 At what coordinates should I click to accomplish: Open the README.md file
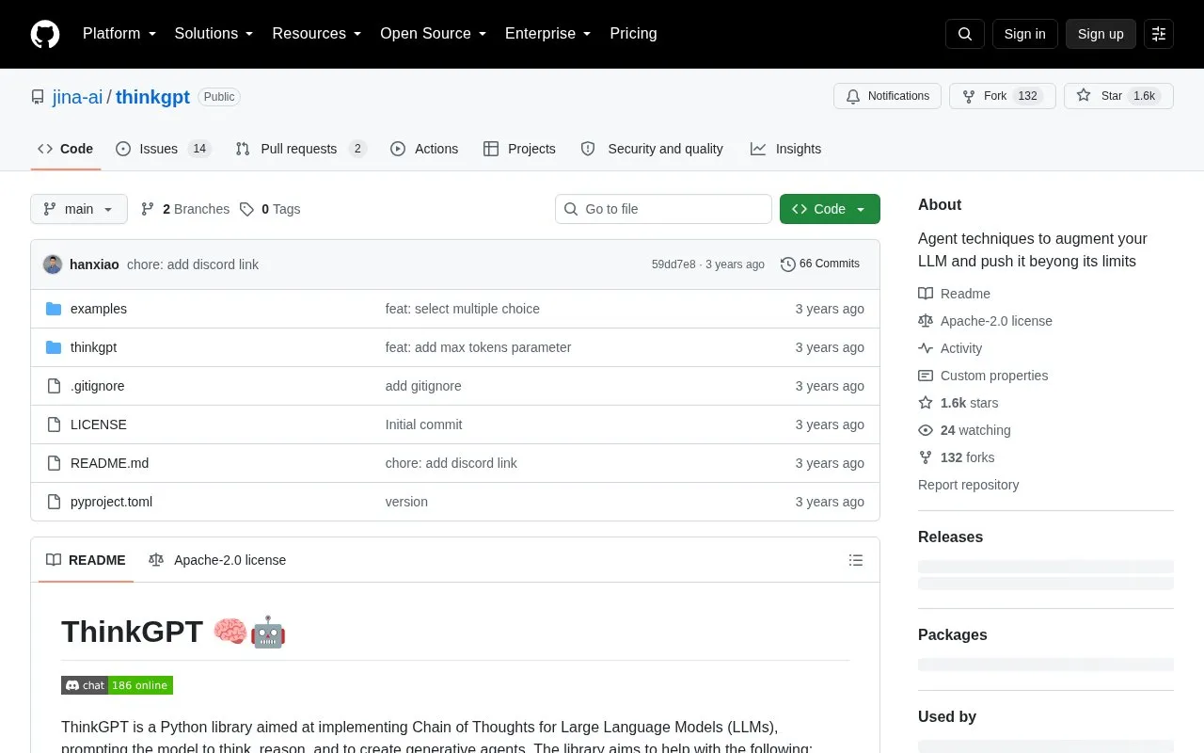pos(109,463)
